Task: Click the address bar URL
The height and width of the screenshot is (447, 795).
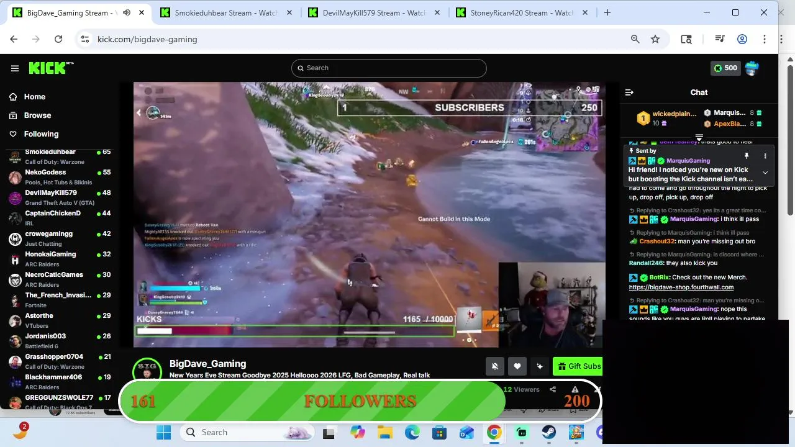Action: pos(147,39)
